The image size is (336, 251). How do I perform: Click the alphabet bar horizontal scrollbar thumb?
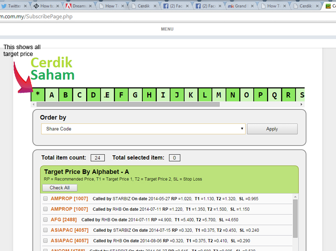128,104
